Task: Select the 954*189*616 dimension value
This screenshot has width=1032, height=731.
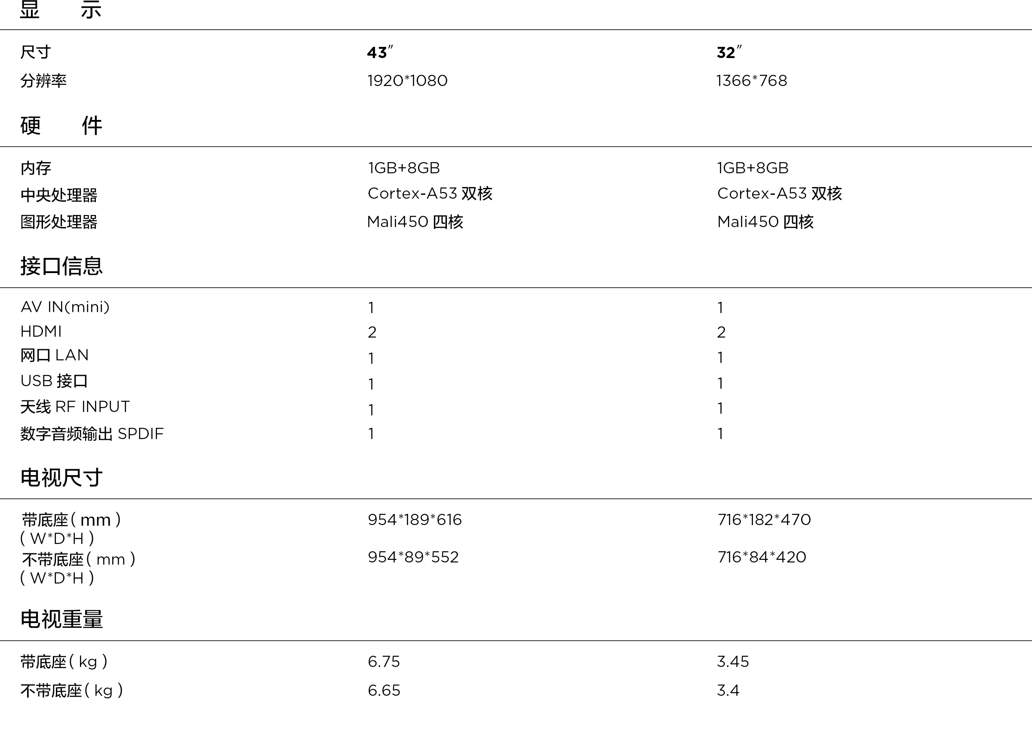Action: (x=415, y=520)
